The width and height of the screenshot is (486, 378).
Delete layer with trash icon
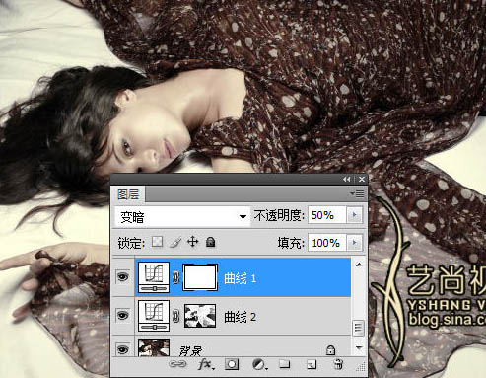pyautogui.click(x=338, y=364)
